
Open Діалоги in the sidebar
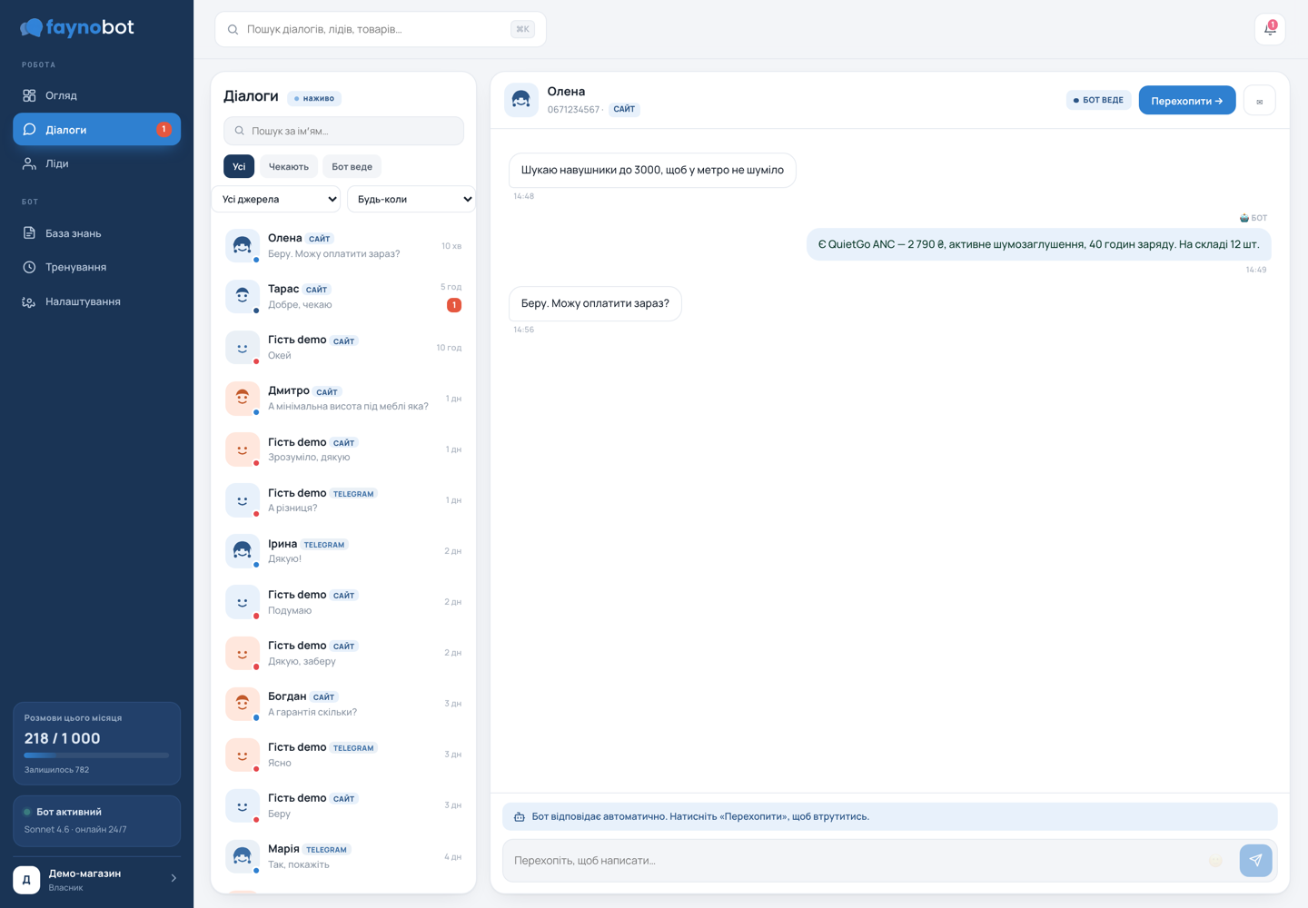pos(96,130)
